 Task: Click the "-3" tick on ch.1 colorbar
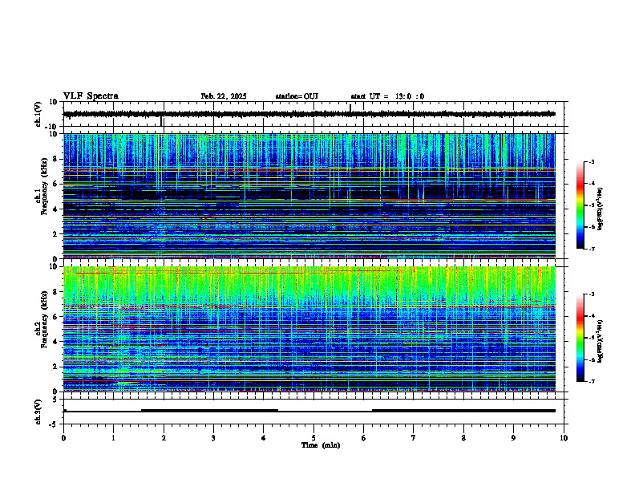592,161
